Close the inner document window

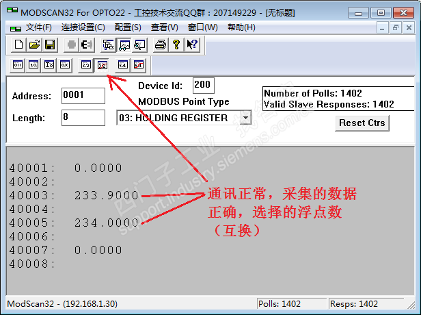pos(409,27)
